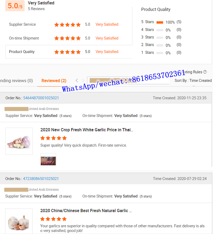Open the purple garlic product image
The image size is (213, 234).
(19, 141)
